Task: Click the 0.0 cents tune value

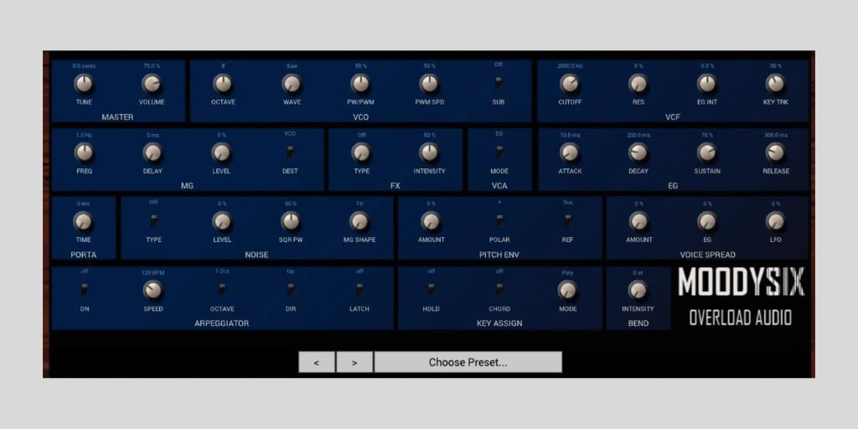Action: (x=84, y=65)
